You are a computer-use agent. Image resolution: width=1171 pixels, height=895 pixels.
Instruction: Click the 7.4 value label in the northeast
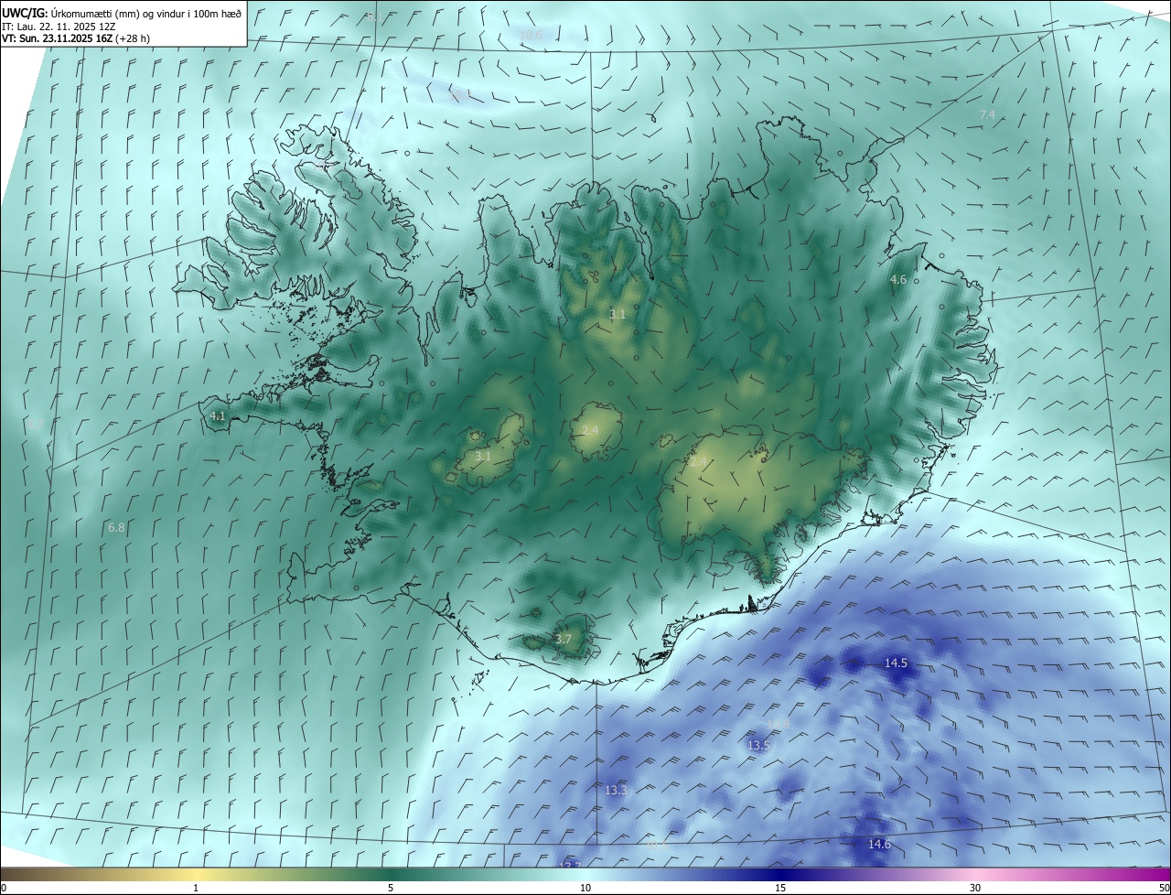(x=987, y=114)
